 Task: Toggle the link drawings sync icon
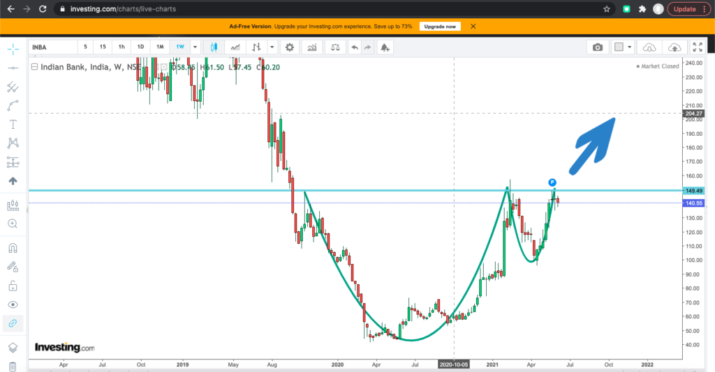(13, 323)
